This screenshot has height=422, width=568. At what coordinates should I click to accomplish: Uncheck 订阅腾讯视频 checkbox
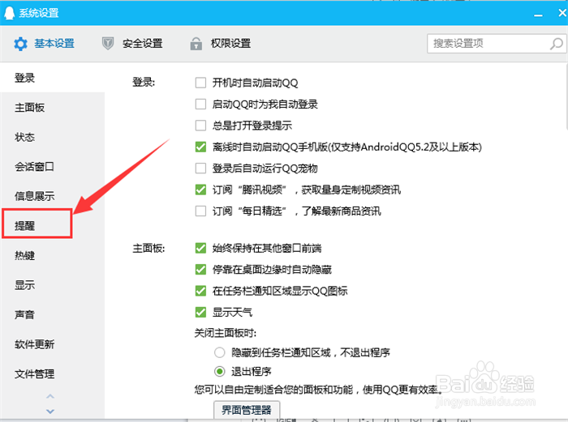coord(200,190)
